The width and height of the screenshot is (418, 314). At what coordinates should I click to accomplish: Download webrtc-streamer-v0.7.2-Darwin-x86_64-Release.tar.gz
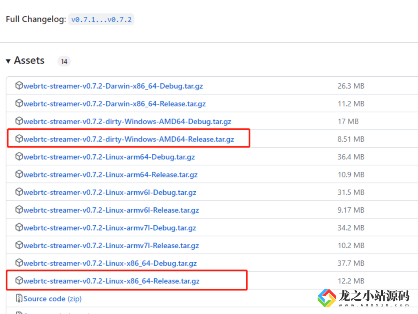[115, 104]
